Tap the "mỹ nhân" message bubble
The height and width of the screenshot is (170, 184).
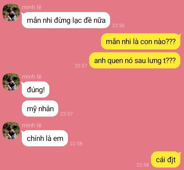40,108
